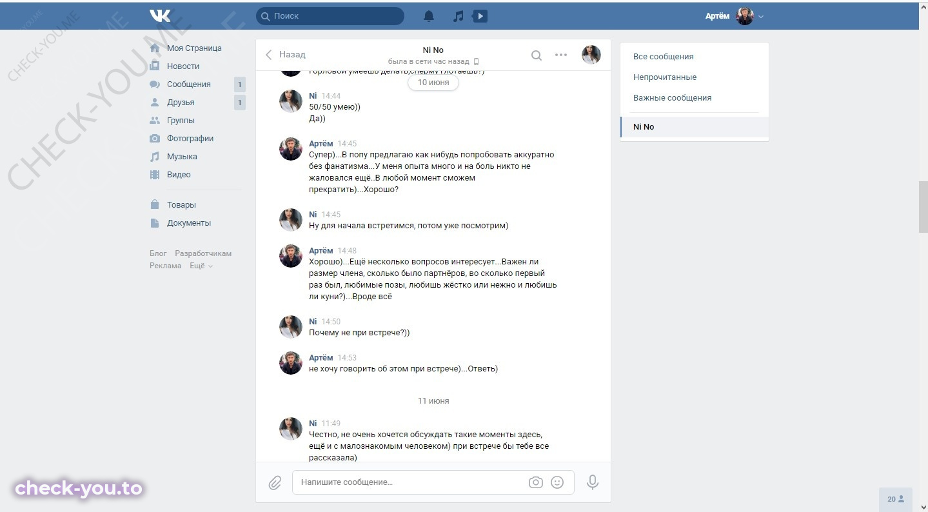Click sender name Артём on the 14:45 message
928x512 pixels.
click(321, 144)
